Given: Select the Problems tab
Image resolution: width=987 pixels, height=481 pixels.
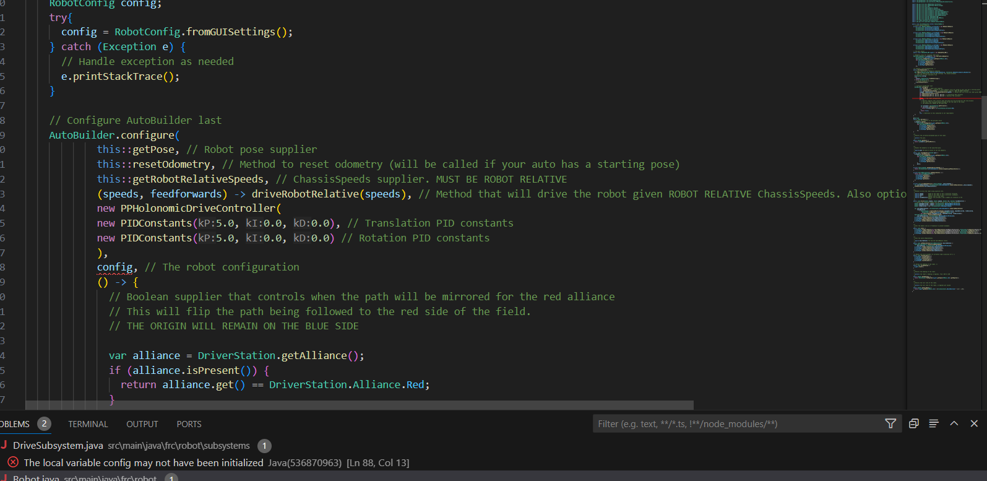Looking at the screenshot, I should click(x=15, y=424).
